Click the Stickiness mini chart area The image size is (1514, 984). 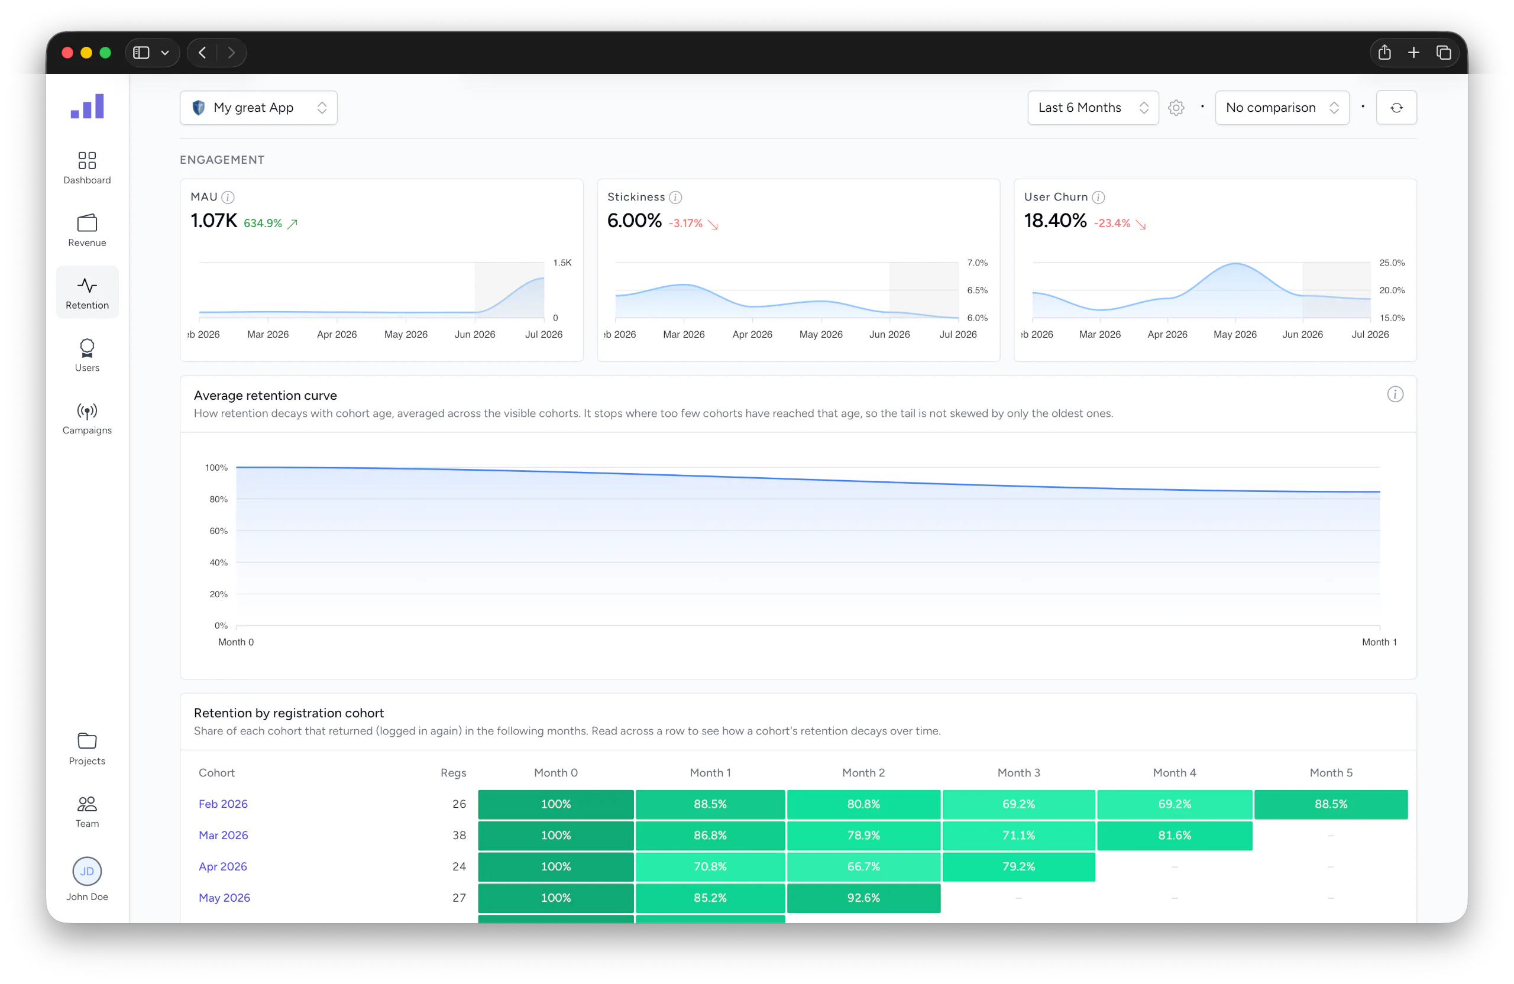[x=787, y=290]
